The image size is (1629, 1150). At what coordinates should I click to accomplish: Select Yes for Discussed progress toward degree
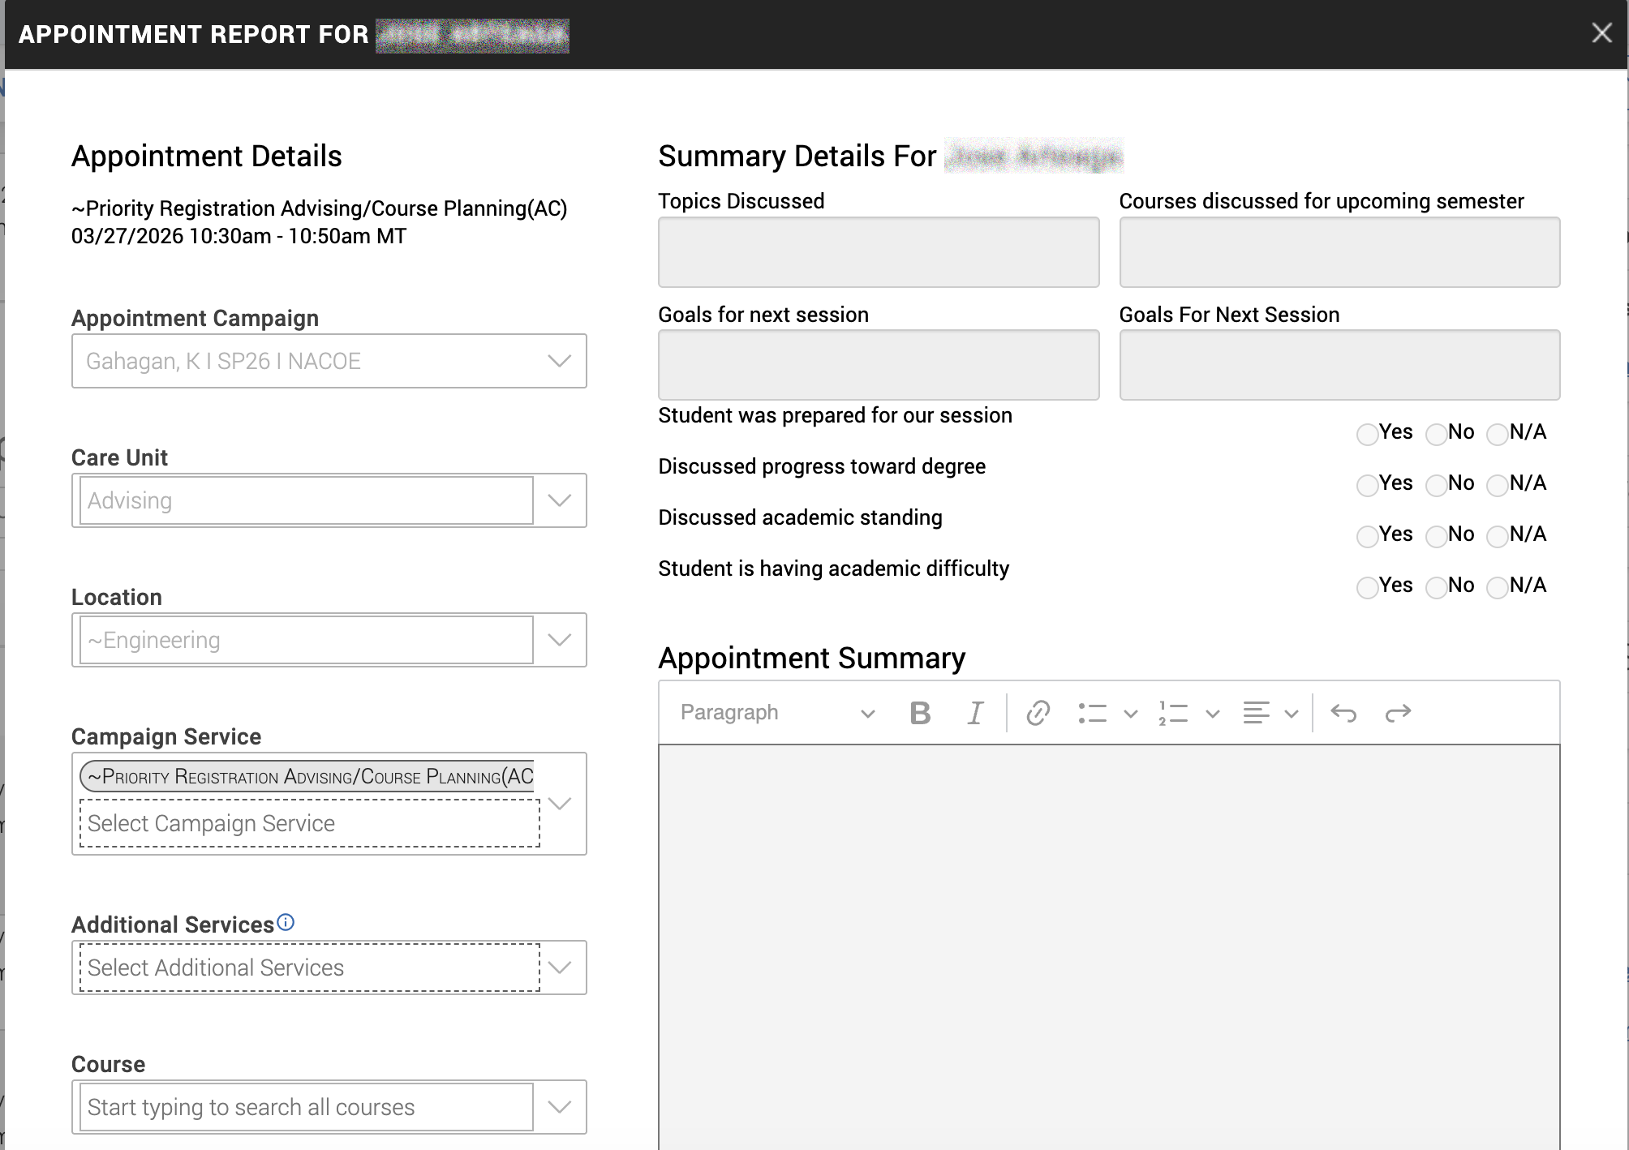tap(1367, 485)
